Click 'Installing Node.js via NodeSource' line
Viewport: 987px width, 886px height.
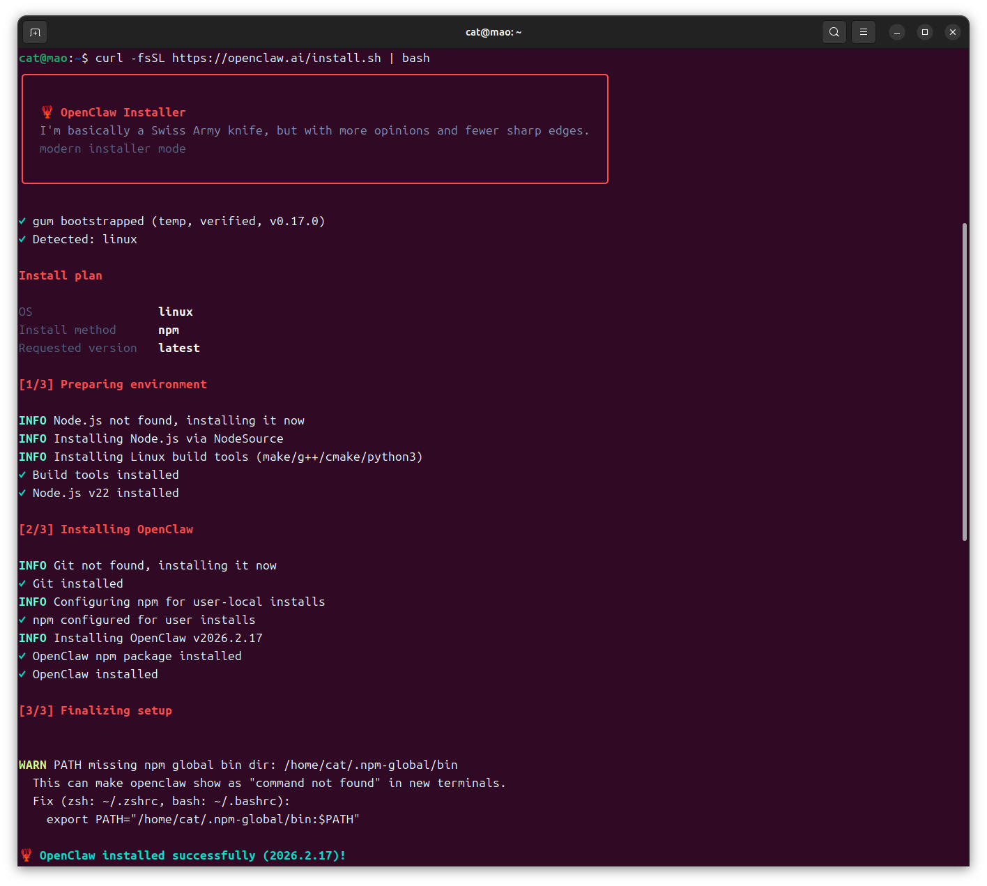[x=151, y=438]
